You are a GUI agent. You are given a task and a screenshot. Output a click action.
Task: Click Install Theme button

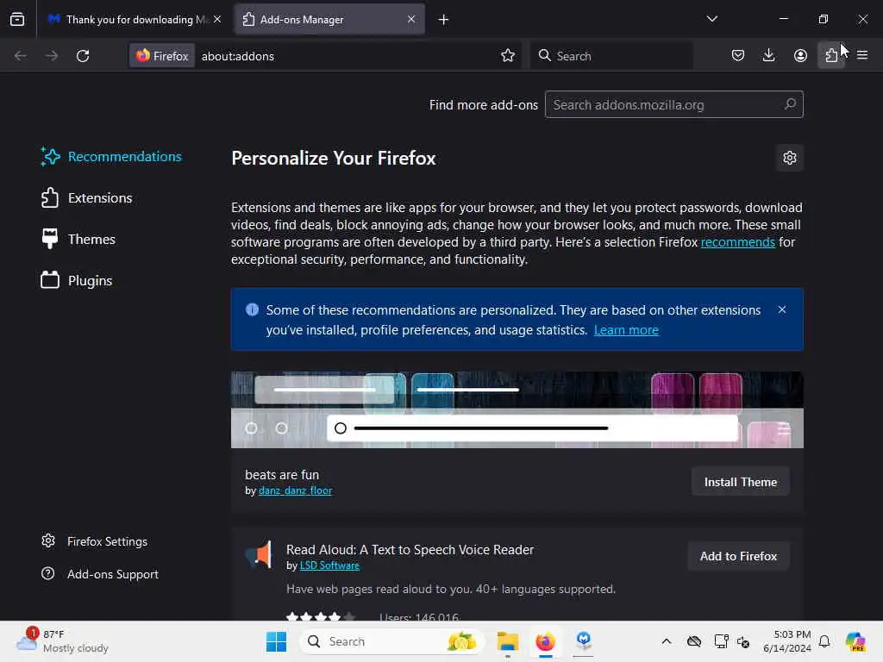(741, 482)
